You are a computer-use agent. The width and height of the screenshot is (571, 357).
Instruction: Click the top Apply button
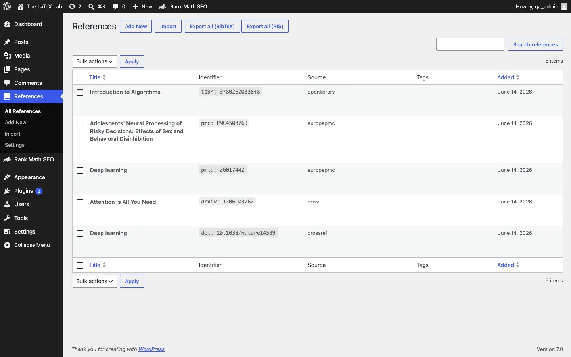click(132, 61)
